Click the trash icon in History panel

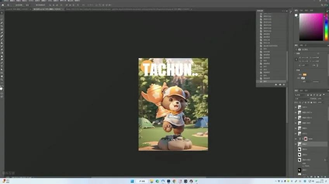pos(284,84)
